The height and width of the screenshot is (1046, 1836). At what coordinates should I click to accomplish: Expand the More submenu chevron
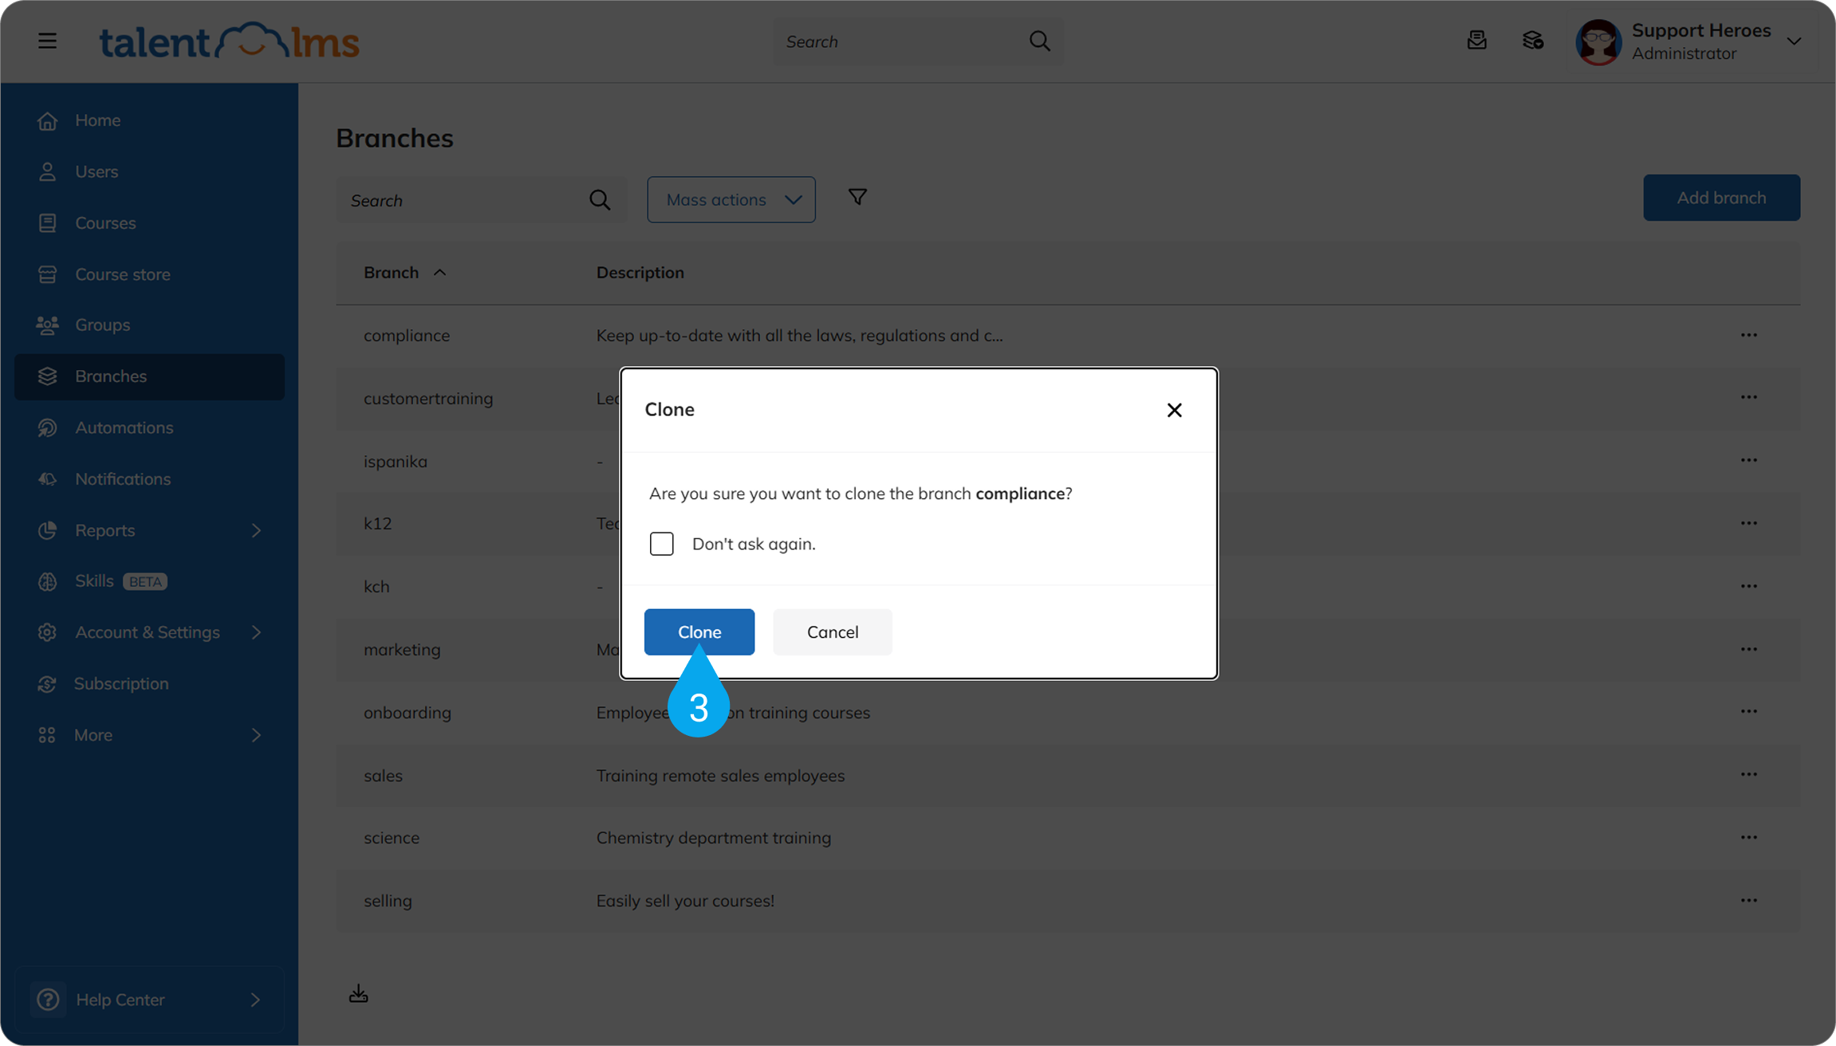[x=256, y=735]
